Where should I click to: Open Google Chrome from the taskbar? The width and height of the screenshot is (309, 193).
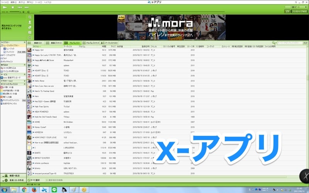[24, 189]
